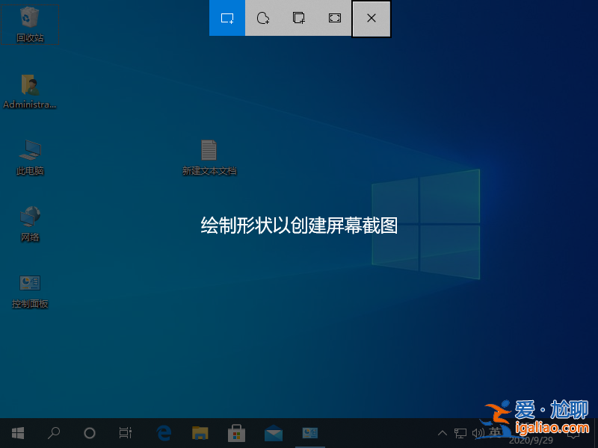Open Microsoft Store from the taskbar
This screenshot has height=448, width=598.
coord(236,432)
